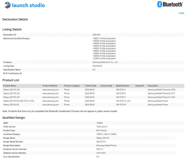Select Design Name value Galaxy S20 FE

[103, 138]
